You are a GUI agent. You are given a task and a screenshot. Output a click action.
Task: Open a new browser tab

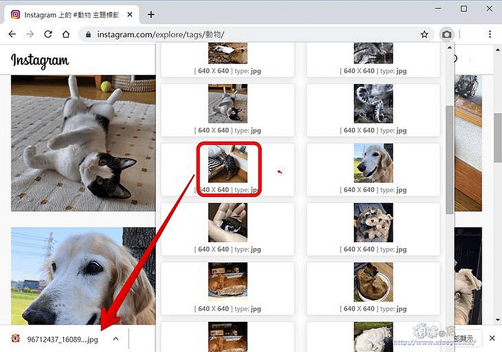click(151, 14)
